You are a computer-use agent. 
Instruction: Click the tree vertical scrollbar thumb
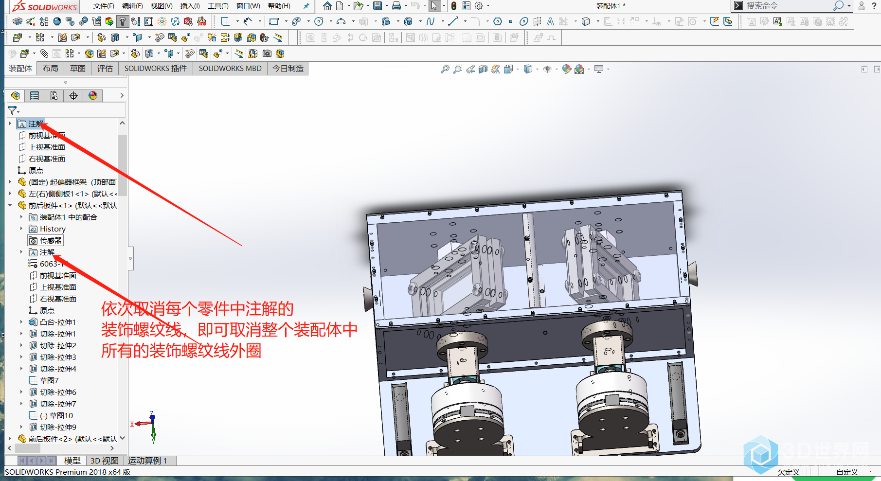[x=122, y=165]
